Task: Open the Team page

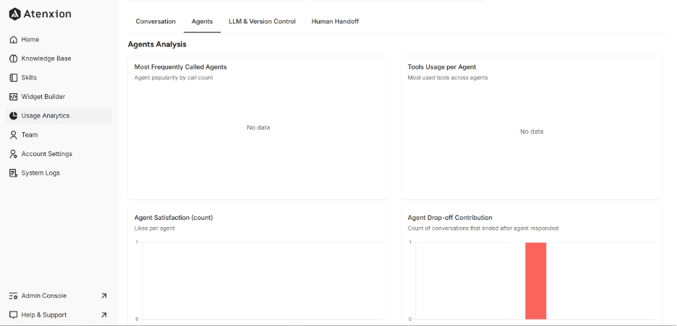Action: (x=59, y=134)
